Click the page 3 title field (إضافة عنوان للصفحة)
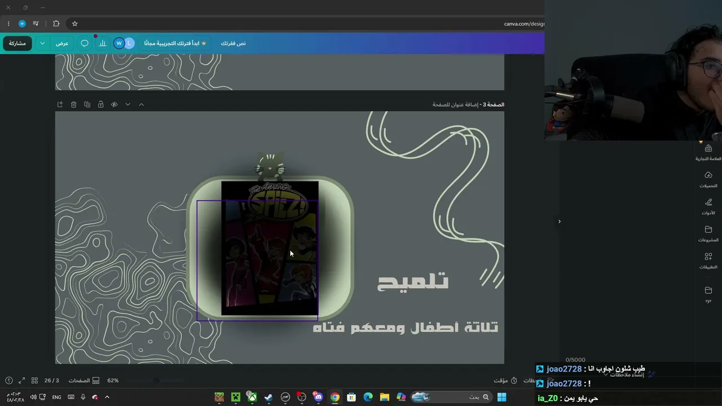 [455, 104]
